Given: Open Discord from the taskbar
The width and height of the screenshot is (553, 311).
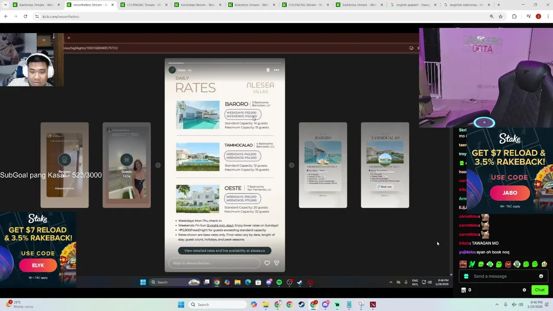Looking at the screenshot, I should click(x=325, y=305).
